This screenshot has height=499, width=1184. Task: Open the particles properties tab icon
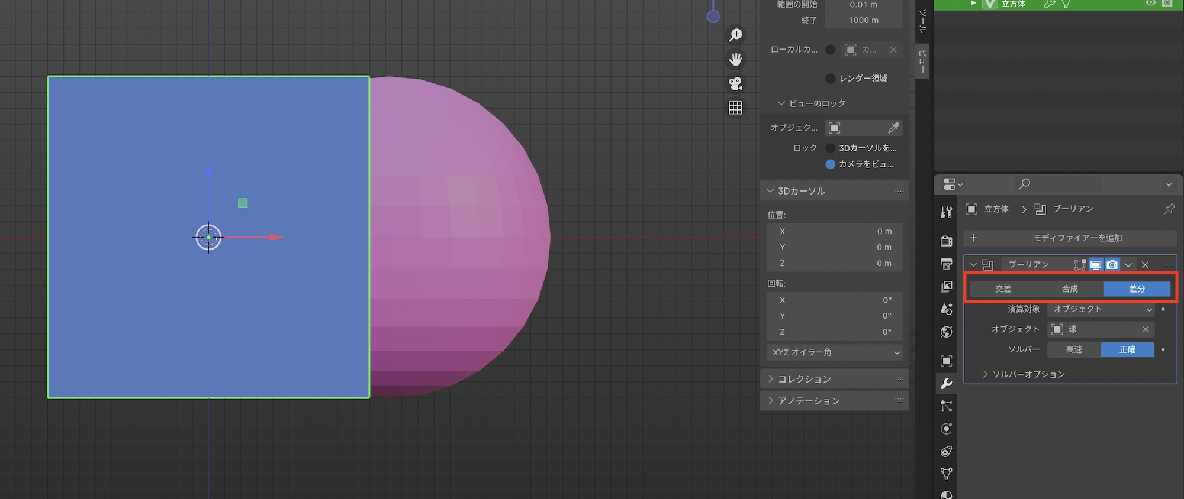click(946, 406)
